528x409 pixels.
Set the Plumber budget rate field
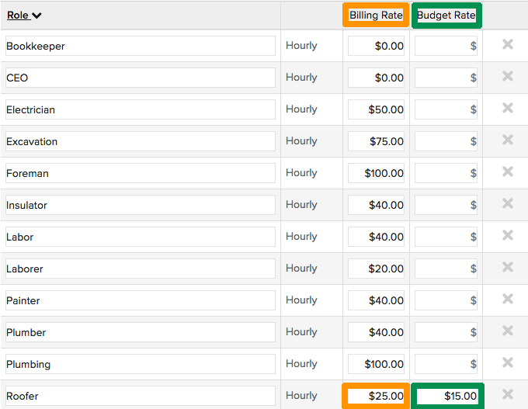[446, 332]
